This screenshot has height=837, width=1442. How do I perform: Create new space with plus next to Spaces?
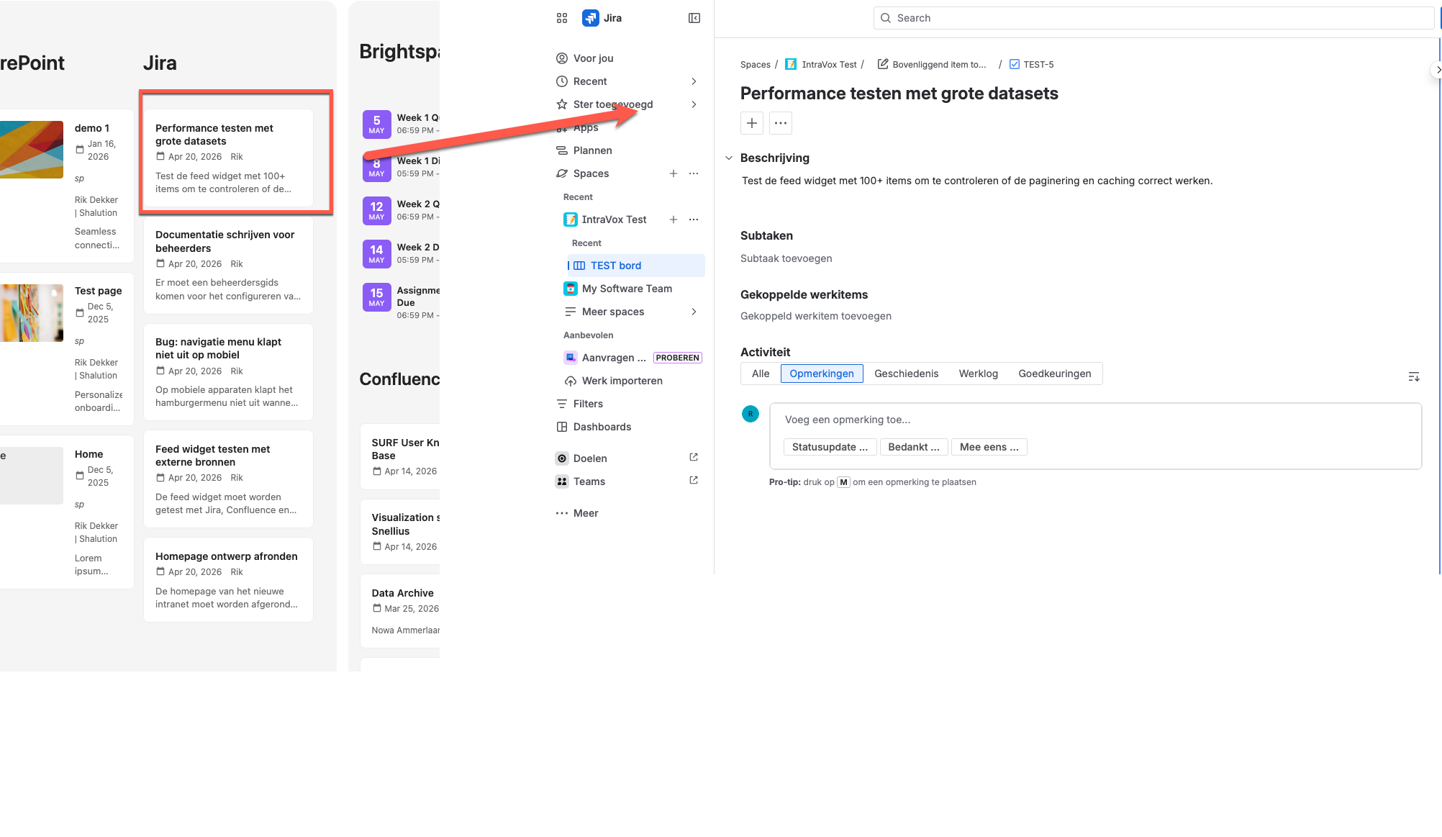point(674,173)
